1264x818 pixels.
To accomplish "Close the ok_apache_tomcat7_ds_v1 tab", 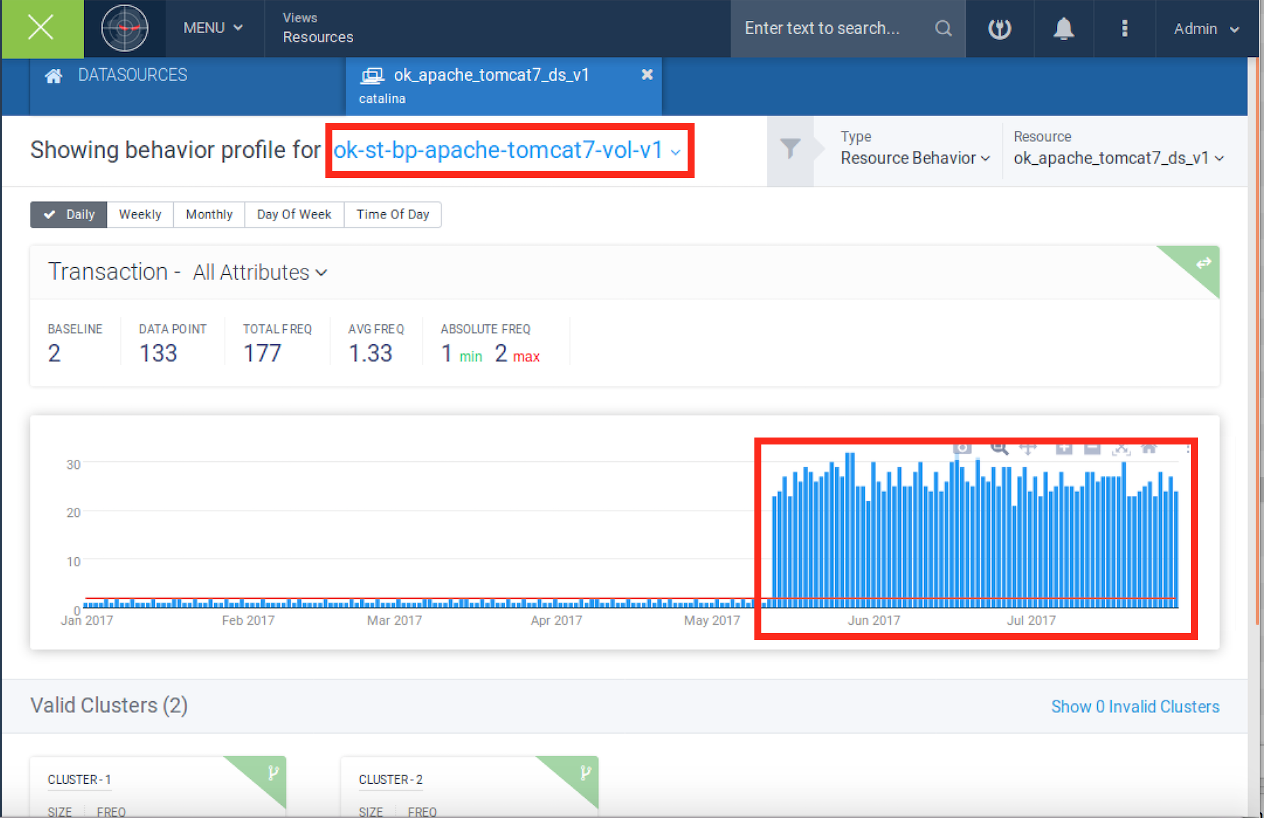I will [647, 74].
